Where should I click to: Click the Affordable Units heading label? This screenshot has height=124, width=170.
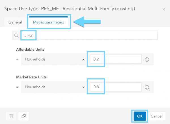pyautogui.click(x=30, y=50)
